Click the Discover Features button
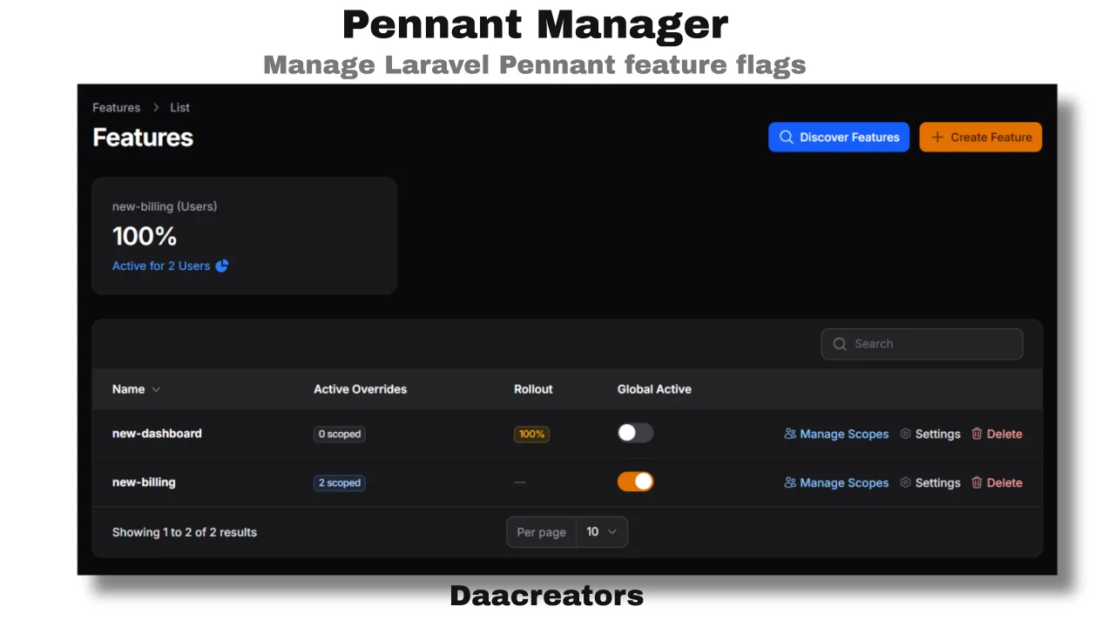1115x627 pixels. [839, 137]
